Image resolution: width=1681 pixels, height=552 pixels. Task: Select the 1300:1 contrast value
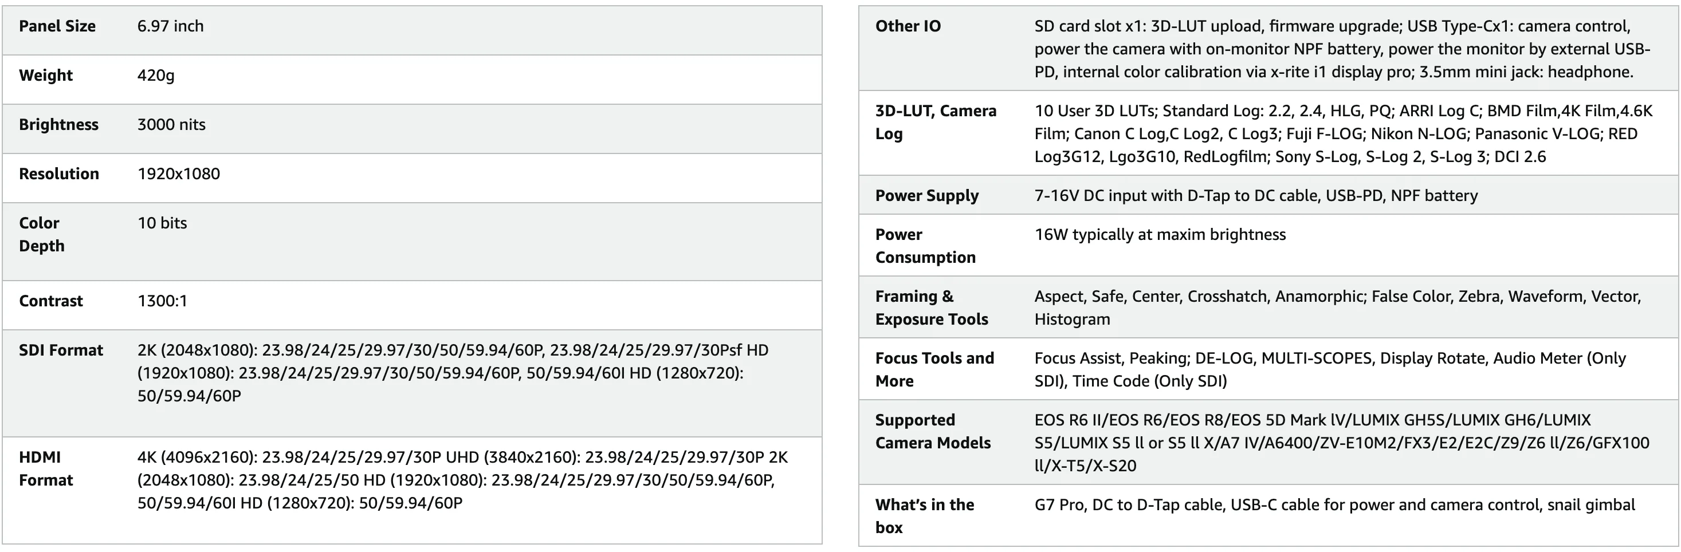pyautogui.click(x=162, y=301)
